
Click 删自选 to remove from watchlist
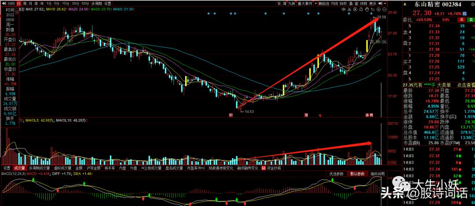324,4
